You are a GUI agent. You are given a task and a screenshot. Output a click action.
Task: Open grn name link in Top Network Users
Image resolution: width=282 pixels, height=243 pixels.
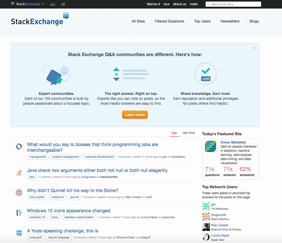(x=213, y=204)
